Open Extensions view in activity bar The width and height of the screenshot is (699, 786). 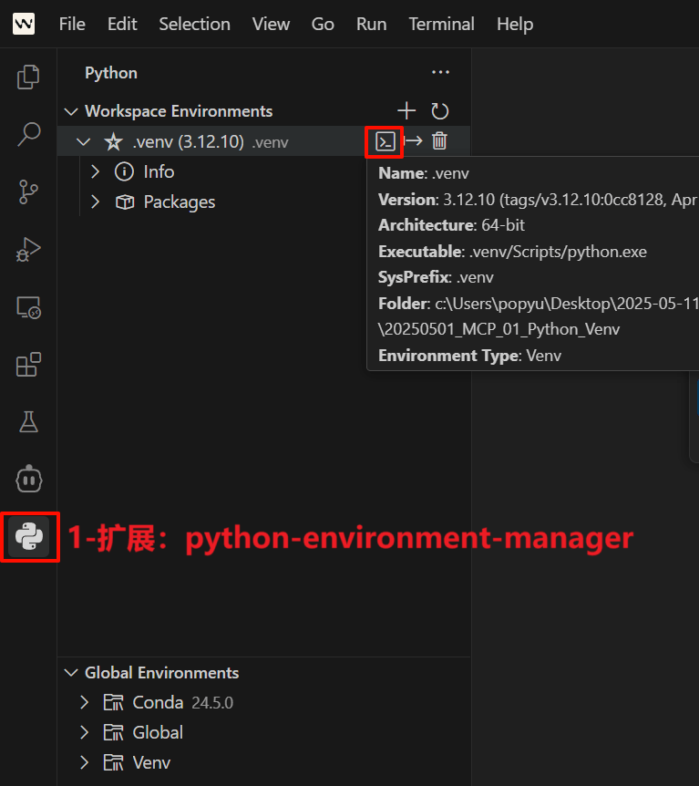tap(28, 365)
